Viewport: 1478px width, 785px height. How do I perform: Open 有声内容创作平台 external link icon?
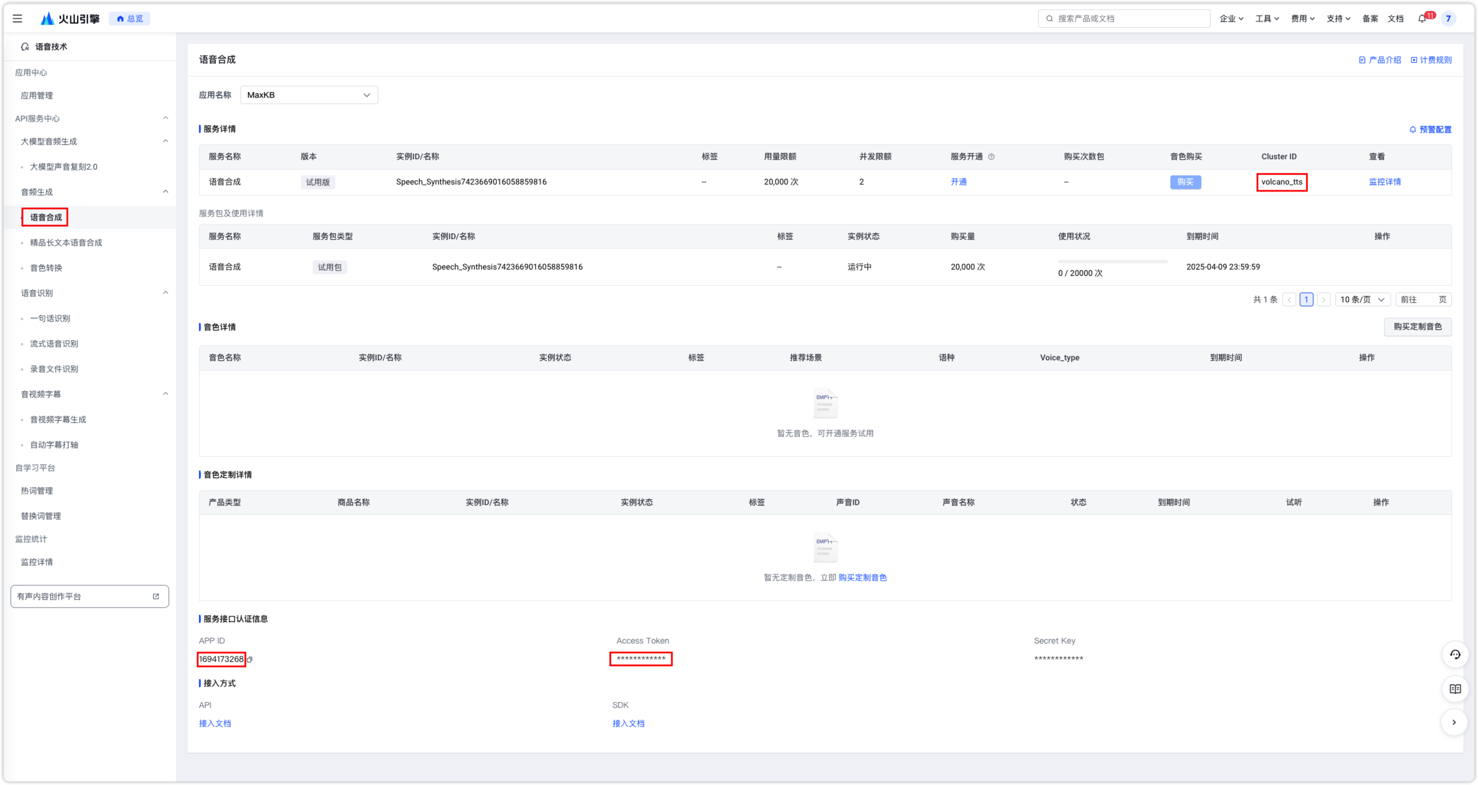click(x=156, y=597)
